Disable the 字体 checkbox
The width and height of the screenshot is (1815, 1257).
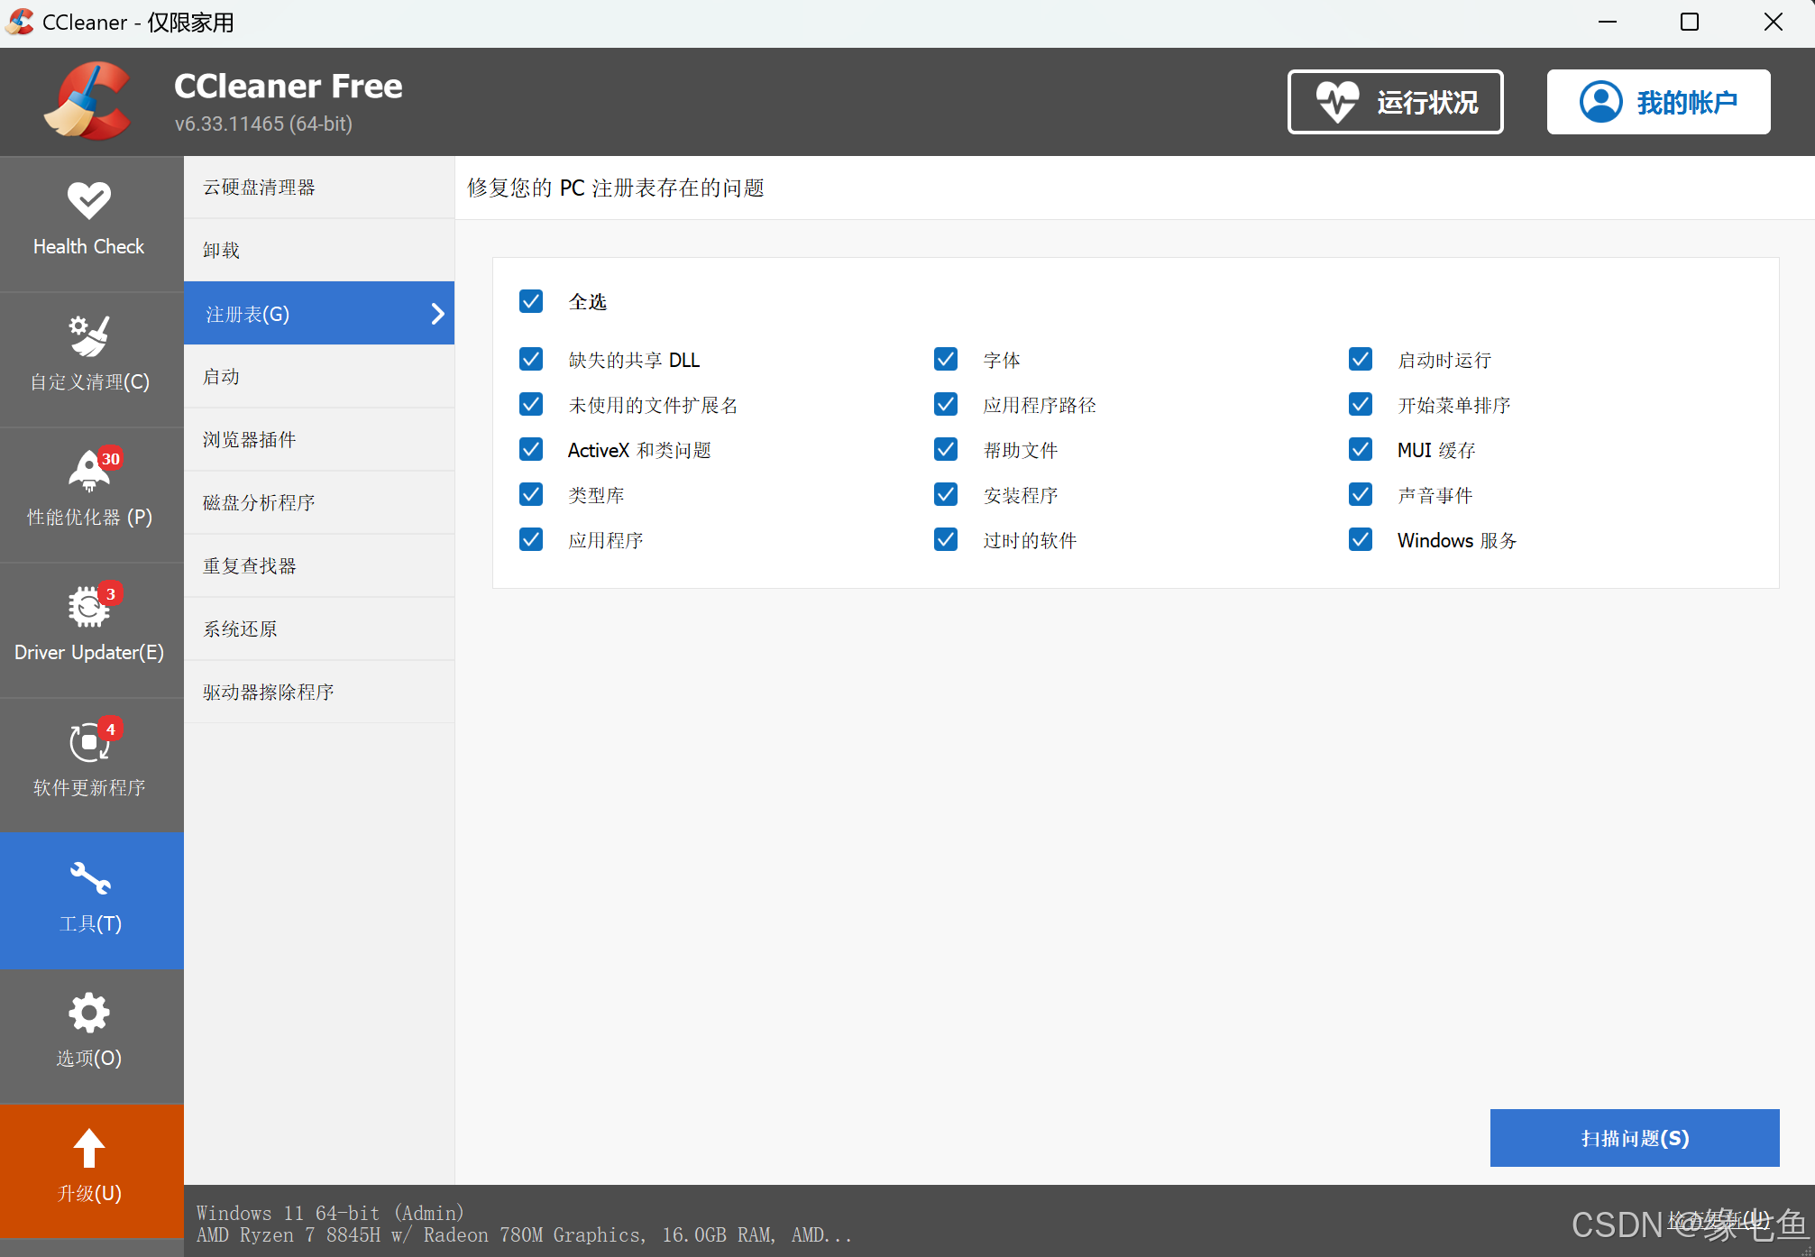(x=946, y=360)
